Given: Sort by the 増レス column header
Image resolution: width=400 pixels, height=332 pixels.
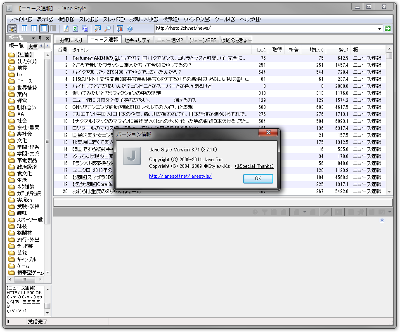Looking at the screenshot, I should tap(314, 49).
